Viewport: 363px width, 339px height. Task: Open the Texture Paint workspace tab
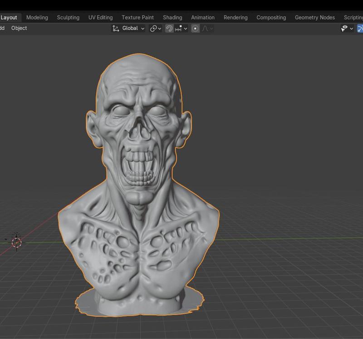[x=137, y=17]
